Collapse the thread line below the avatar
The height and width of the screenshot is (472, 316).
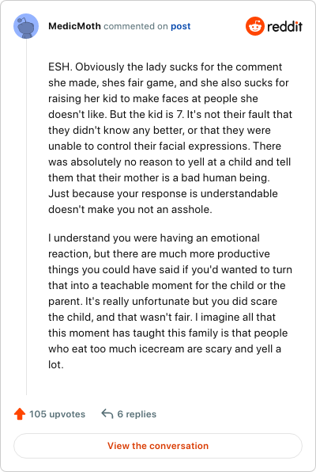(26, 217)
